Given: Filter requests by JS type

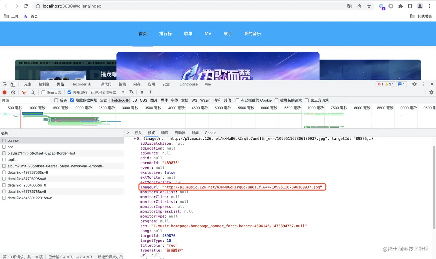Looking at the screenshot, I should coord(135,100).
